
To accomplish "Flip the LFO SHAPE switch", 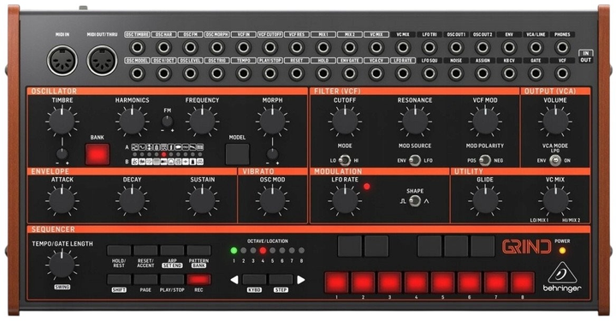I will 415,201.
